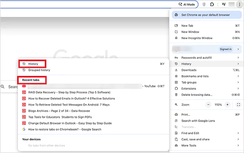This screenshot has width=244, height=153.
Task: Select New Window menu entry
Action: click(207, 32)
